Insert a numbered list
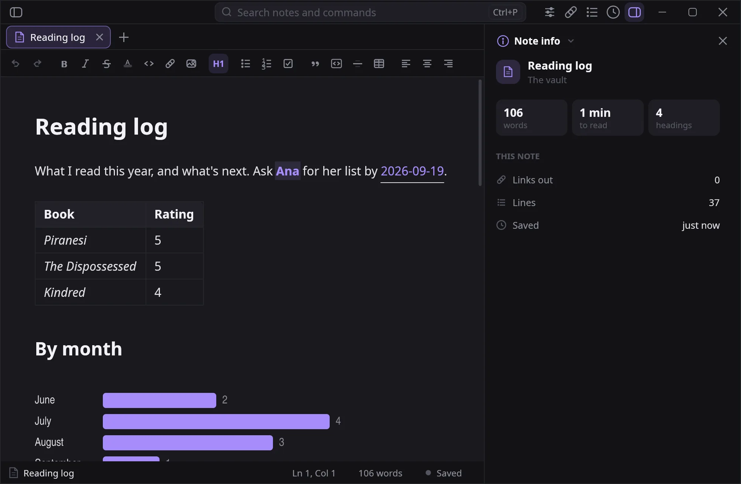The width and height of the screenshot is (741, 484). coord(267,64)
